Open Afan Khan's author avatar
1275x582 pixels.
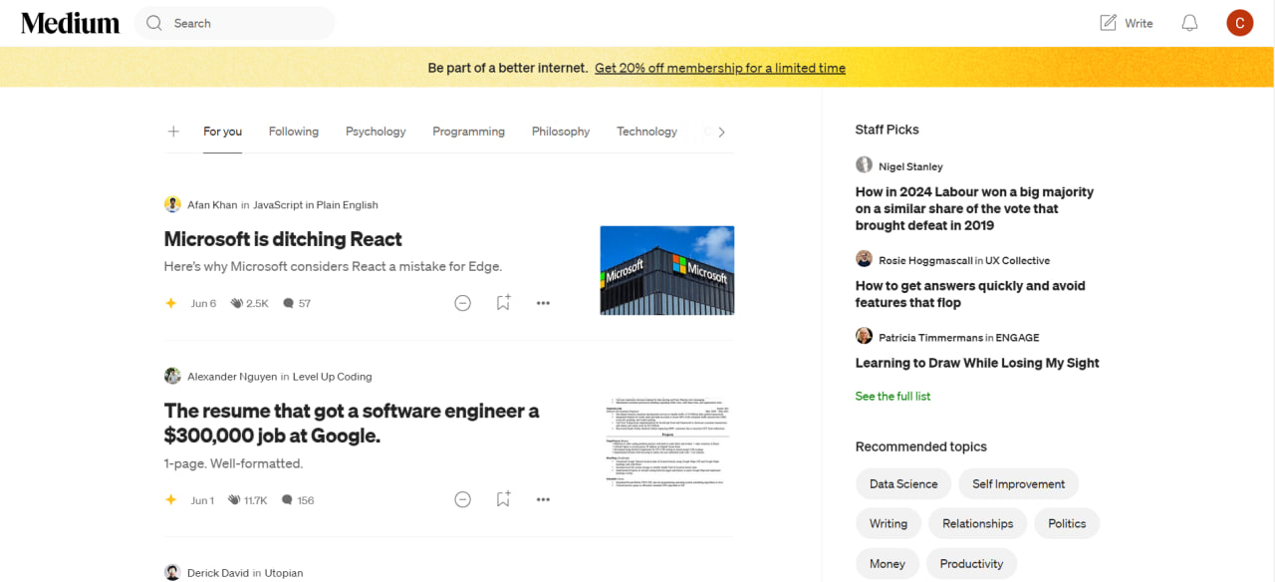(172, 204)
